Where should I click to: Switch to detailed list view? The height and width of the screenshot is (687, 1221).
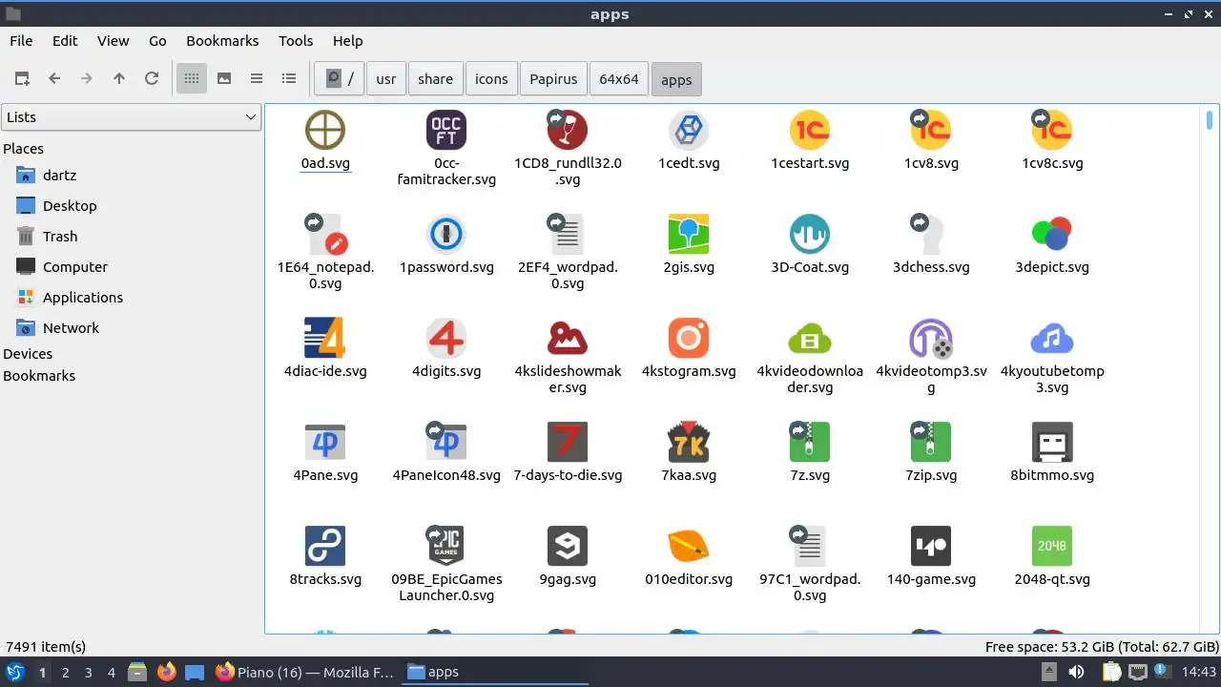click(x=289, y=79)
